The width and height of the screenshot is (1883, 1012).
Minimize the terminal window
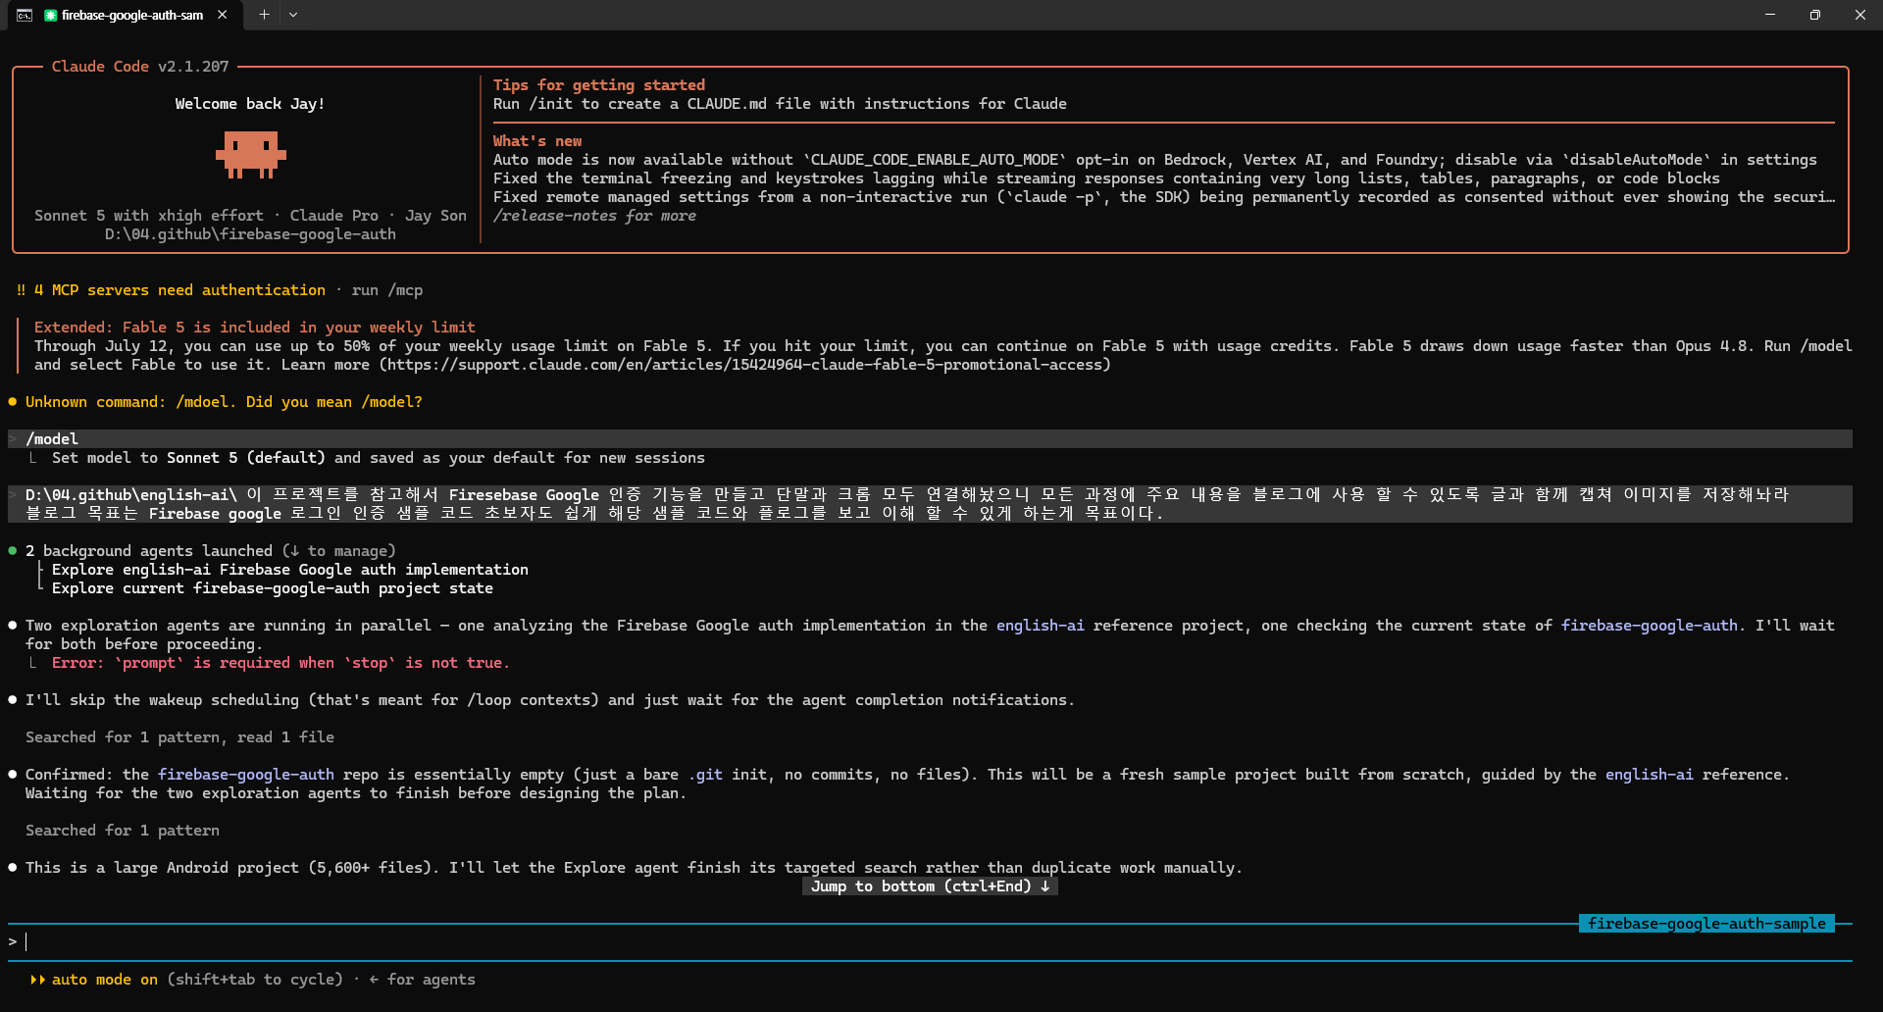pyautogui.click(x=1770, y=15)
